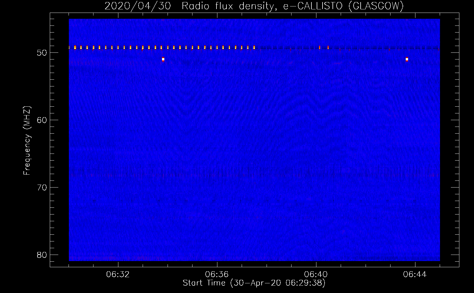Image resolution: width=474 pixels, height=293 pixels.
Task: Click the 06:44 time tick label
Action: pos(415,275)
